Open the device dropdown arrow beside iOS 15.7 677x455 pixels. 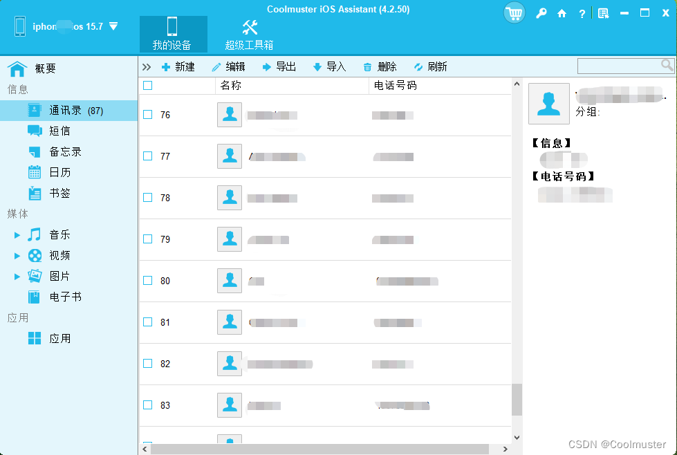[x=113, y=26]
